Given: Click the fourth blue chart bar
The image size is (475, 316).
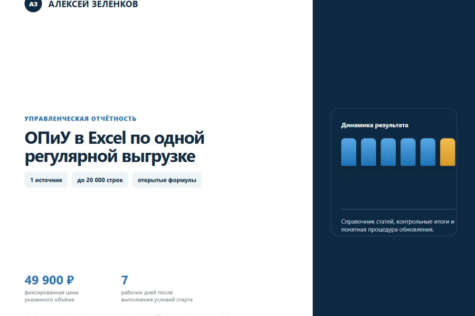Looking at the screenshot, I should 408,152.
